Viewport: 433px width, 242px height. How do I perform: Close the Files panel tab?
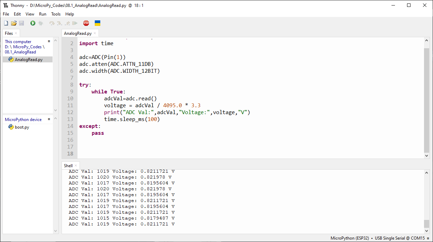16,33
